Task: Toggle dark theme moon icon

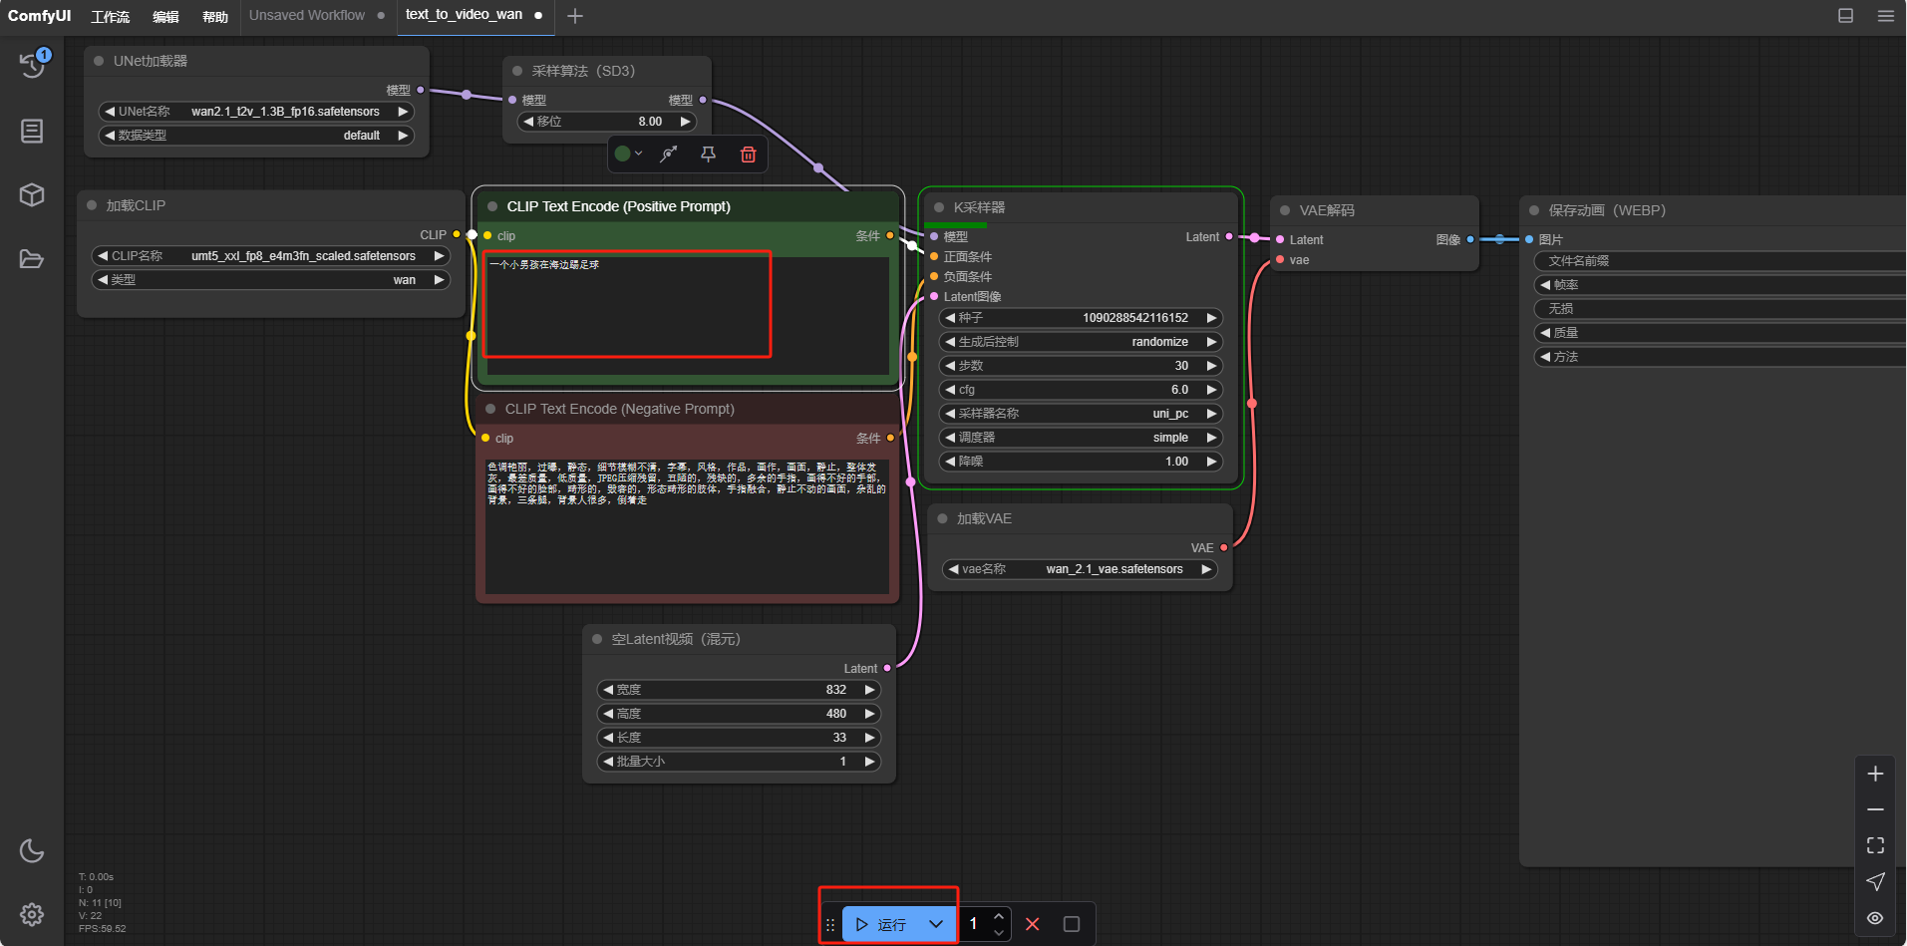Action: pos(32,850)
